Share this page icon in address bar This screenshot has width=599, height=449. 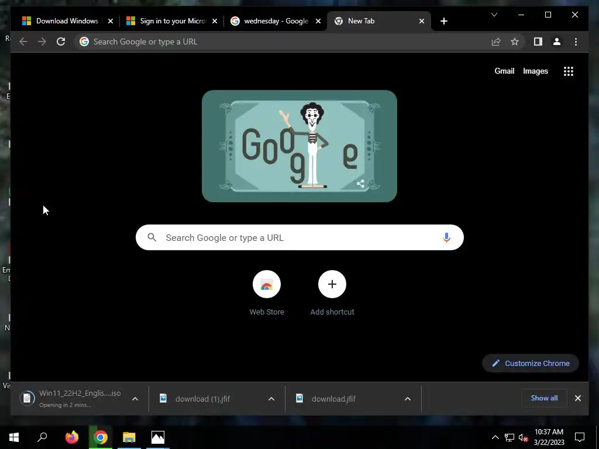(x=496, y=42)
